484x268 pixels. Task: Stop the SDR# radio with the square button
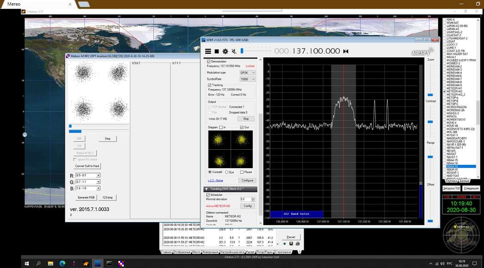click(217, 51)
